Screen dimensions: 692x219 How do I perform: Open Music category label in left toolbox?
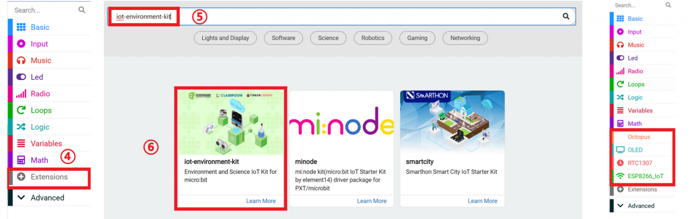point(41,61)
